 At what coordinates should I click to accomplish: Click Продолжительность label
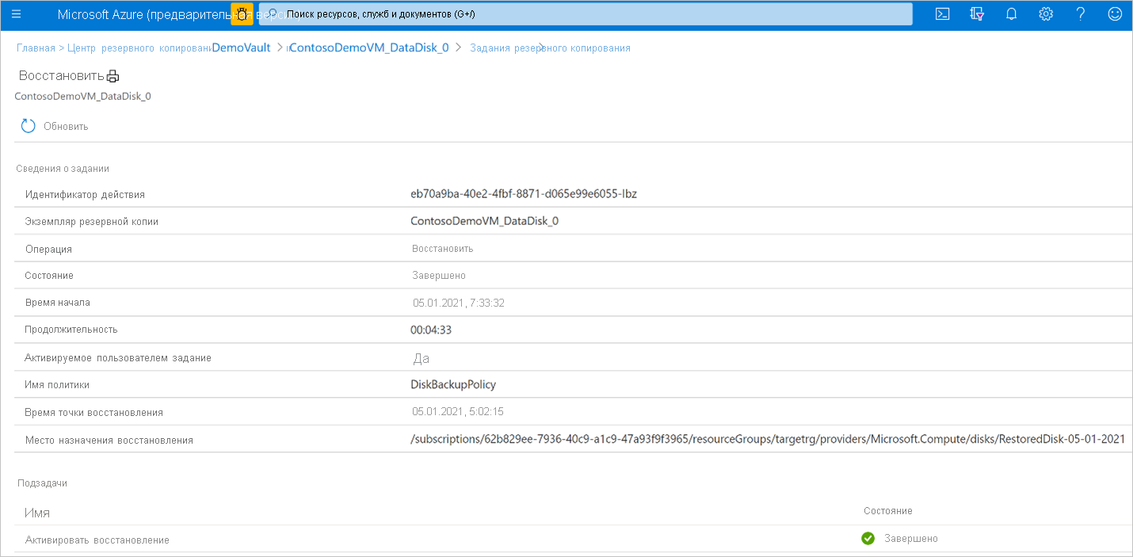[71, 330]
